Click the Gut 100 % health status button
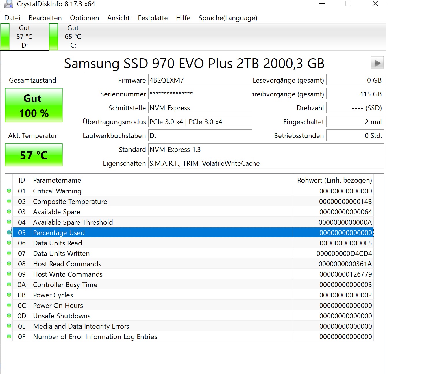The height and width of the screenshot is (374, 444). (x=34, y=105)
